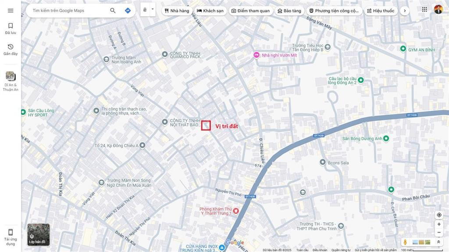Open the hamburger main menu

(x=11, y=10)
